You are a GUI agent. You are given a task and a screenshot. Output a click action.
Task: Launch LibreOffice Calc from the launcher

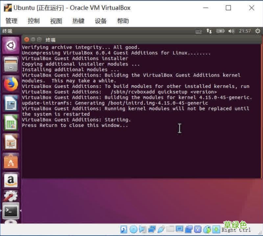click(x=11, y=123)
